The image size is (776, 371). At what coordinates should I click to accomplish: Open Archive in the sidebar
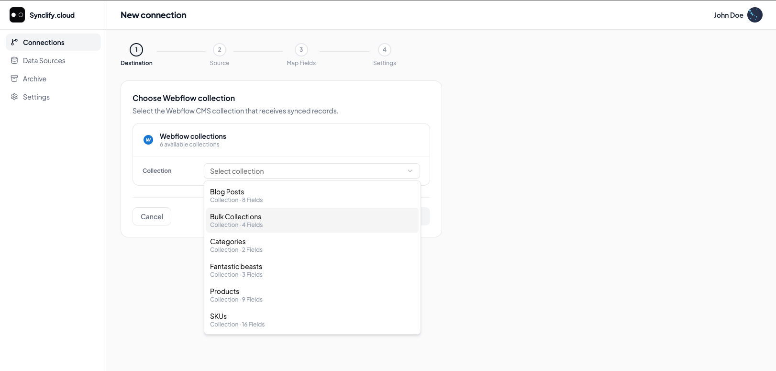click(x=53, y=79)
